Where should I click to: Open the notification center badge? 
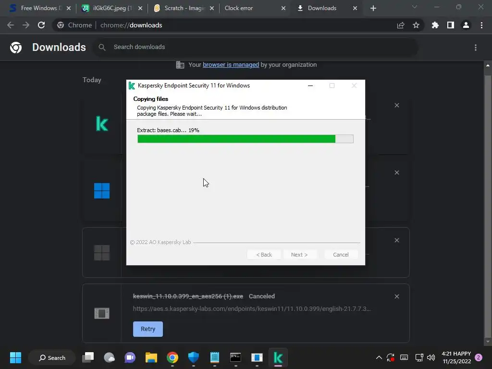(x=479, y=357)
